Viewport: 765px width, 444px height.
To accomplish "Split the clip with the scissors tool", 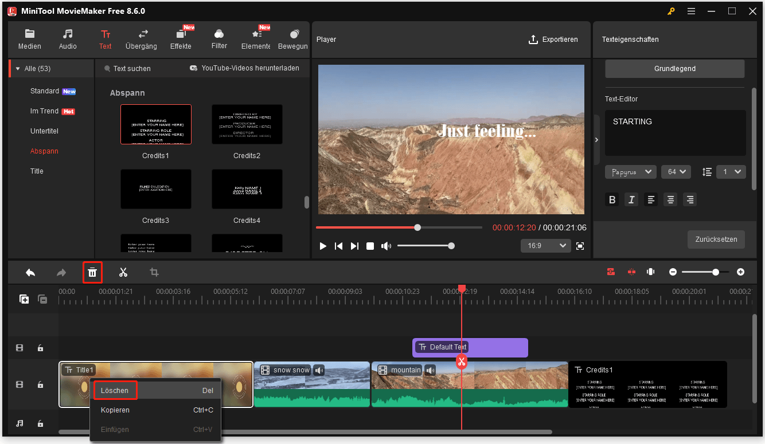I will [x=123, y=272].
